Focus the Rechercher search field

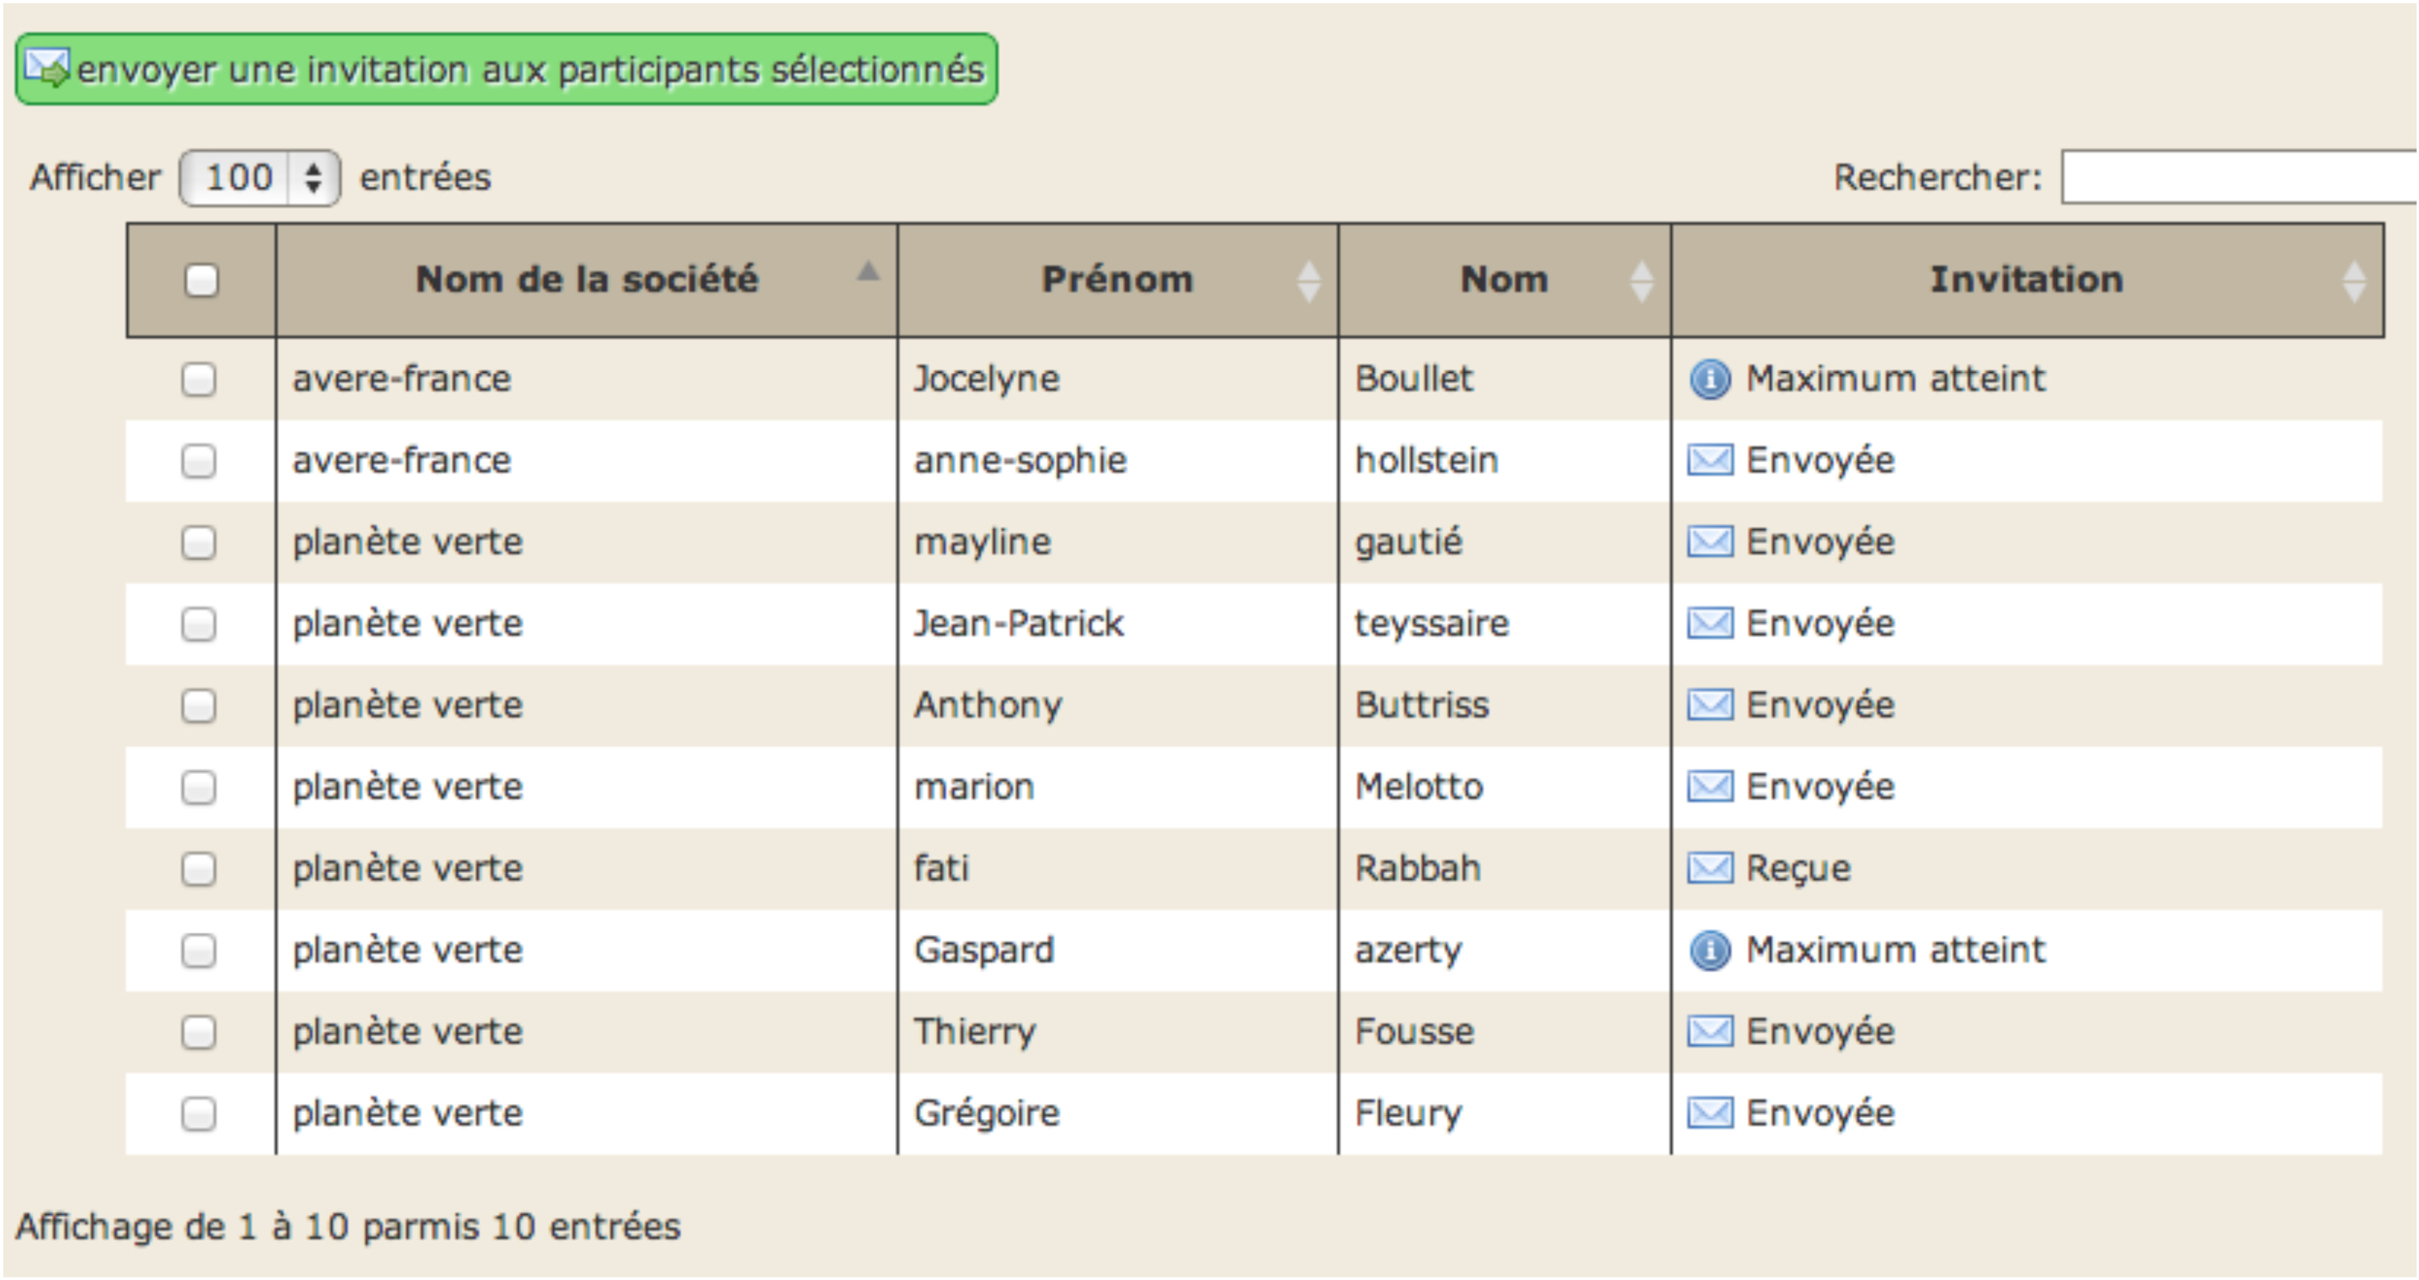(x=2239, y=177)
